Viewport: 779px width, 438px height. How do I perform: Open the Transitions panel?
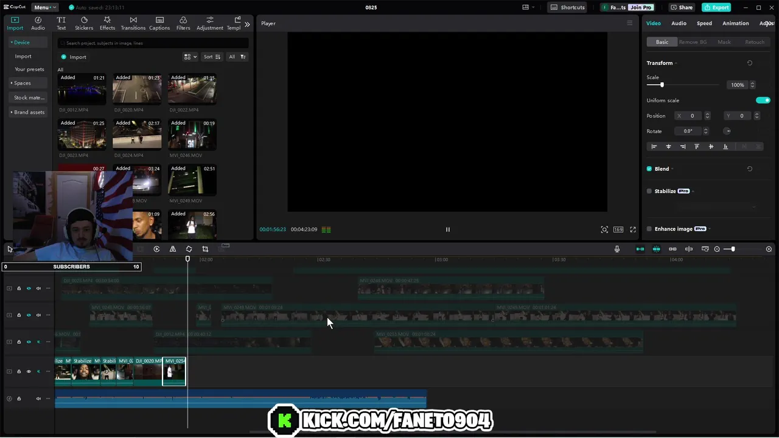coord(133,23)
